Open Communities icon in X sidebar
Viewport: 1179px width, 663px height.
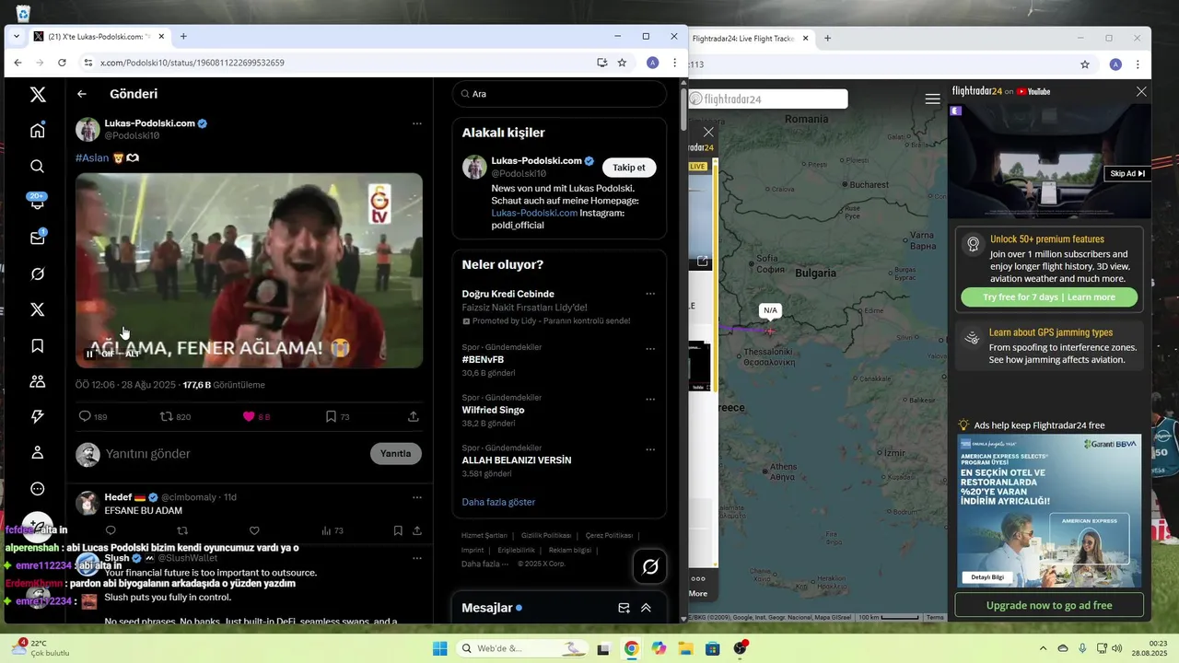[x=37, y=381]
